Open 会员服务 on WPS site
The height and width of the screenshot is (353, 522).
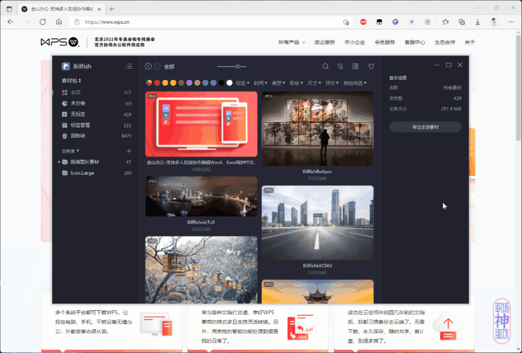point(385,42)
